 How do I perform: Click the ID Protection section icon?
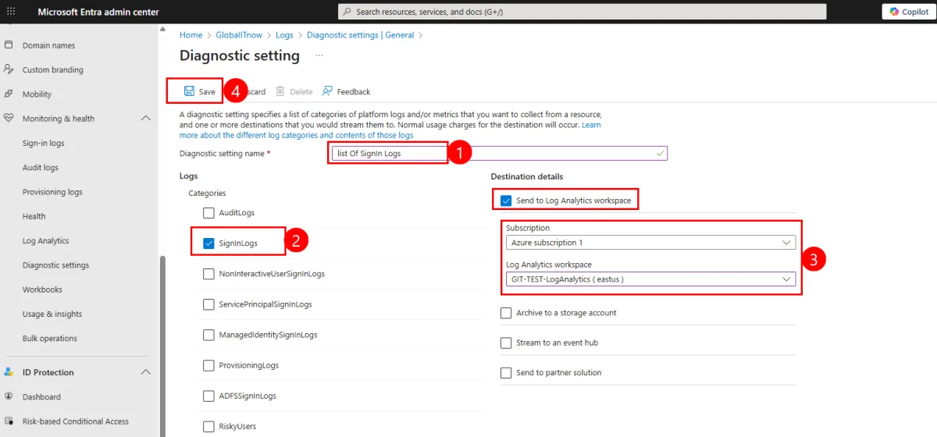tap(9, 372)
